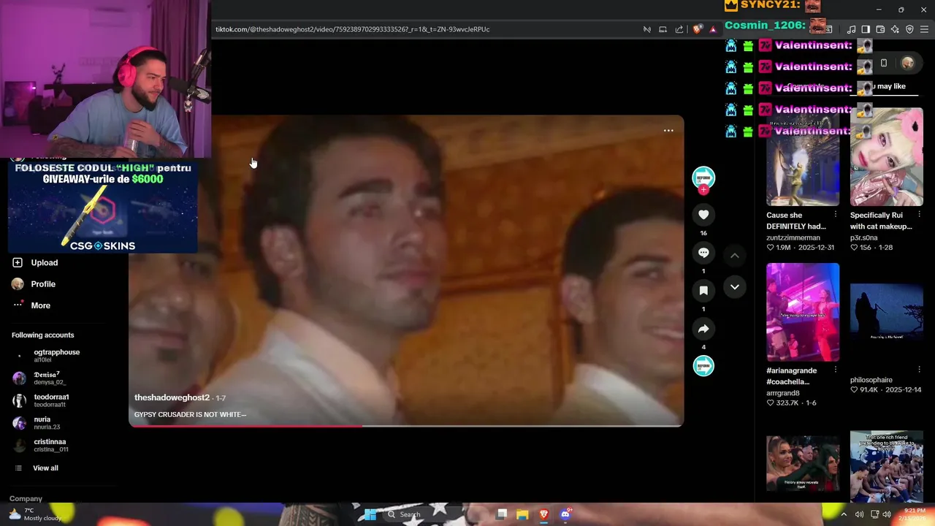Open ogtrapphouse following account
Image resolution: width=935 pixels, height=526 pixels.
[47, 355]
